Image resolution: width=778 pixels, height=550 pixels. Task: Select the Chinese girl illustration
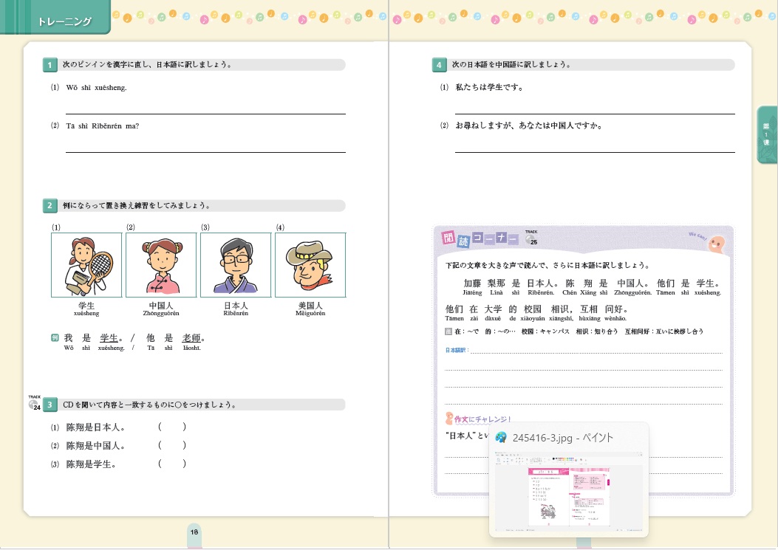pyautogui.click(x=161, y=264)
